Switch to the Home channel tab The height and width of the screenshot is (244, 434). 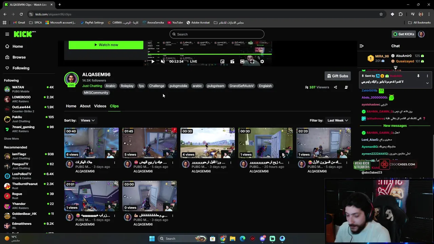(71, 106)
